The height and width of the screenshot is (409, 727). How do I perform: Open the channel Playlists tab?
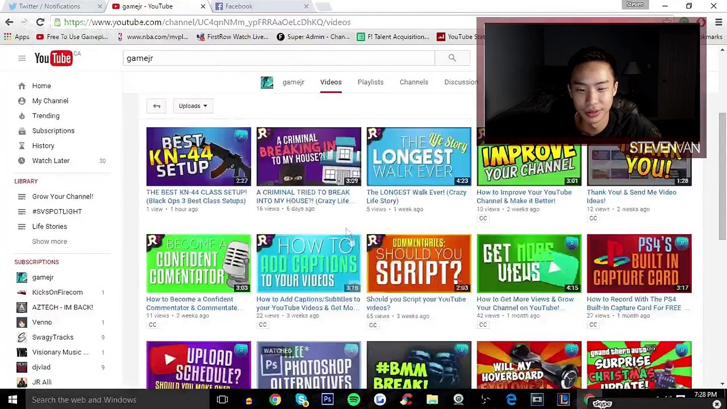370,82
